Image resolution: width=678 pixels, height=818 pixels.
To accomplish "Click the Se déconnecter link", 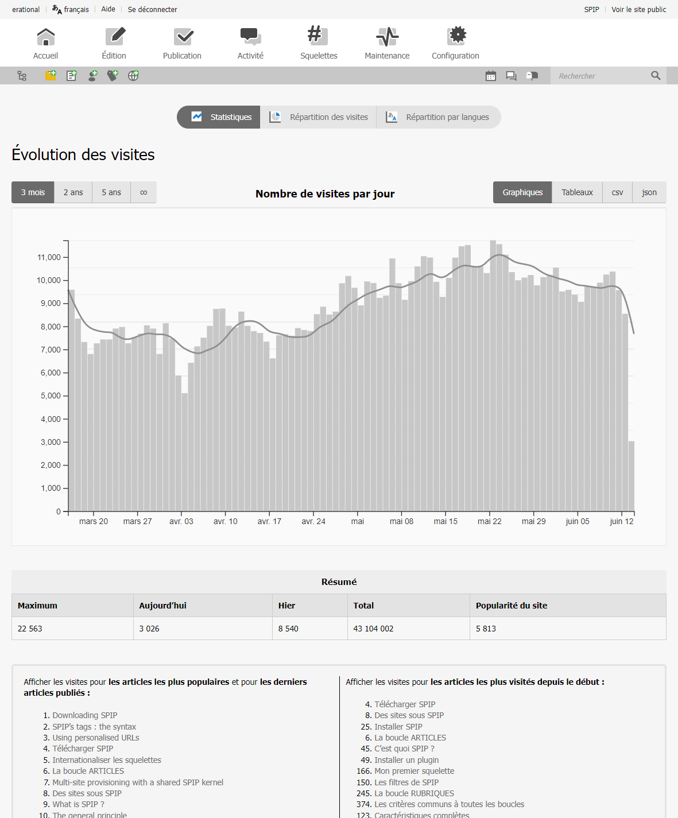I will tap(152, 10).
